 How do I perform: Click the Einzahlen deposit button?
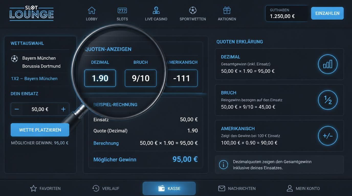327,13
